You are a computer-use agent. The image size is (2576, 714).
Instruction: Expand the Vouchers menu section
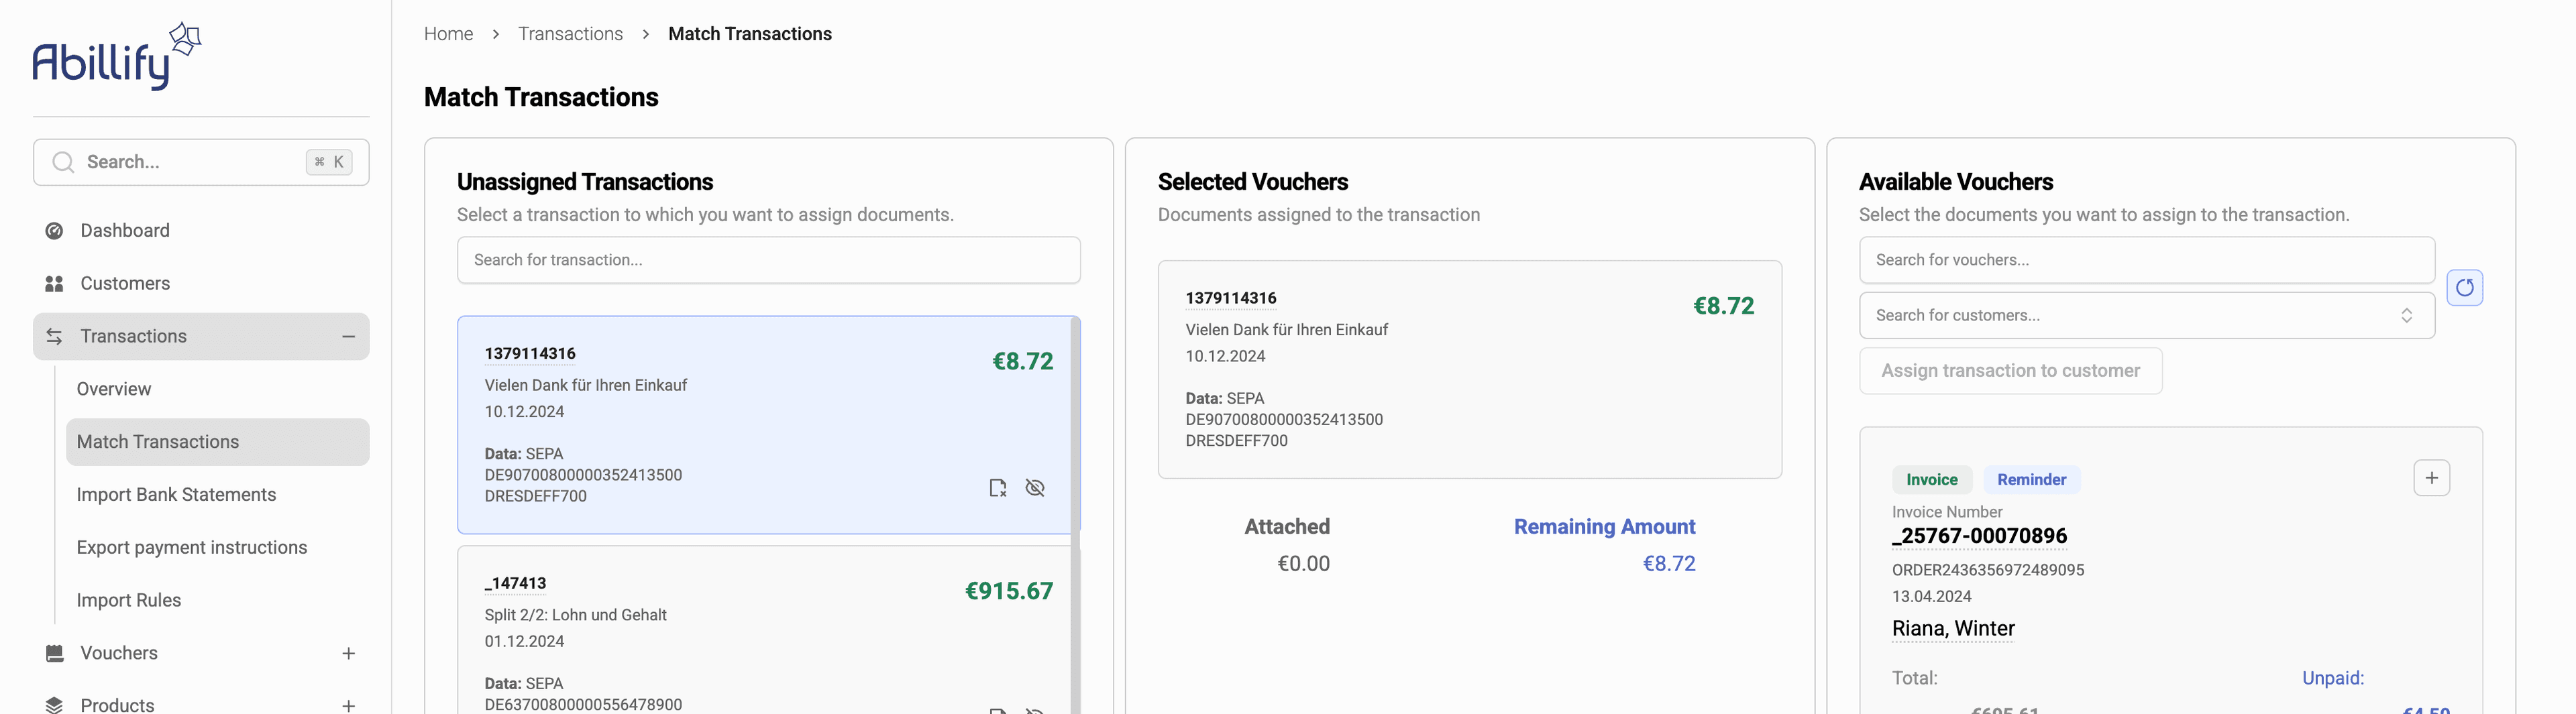tap(348, 654)
